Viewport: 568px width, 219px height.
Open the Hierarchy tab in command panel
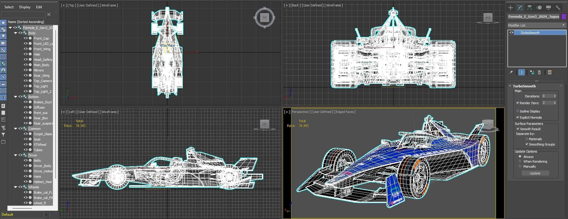click(x=530, y=8)
